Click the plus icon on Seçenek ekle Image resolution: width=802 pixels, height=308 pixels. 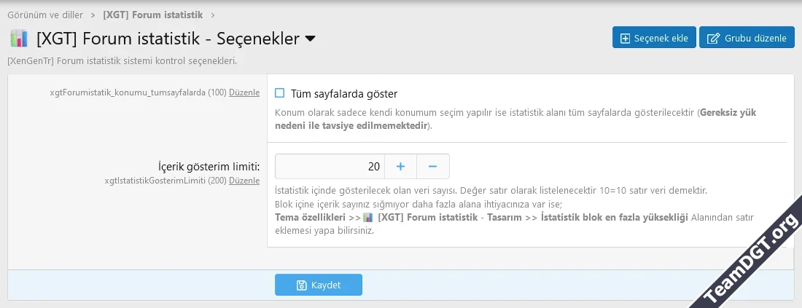click(x=625, y=39)
